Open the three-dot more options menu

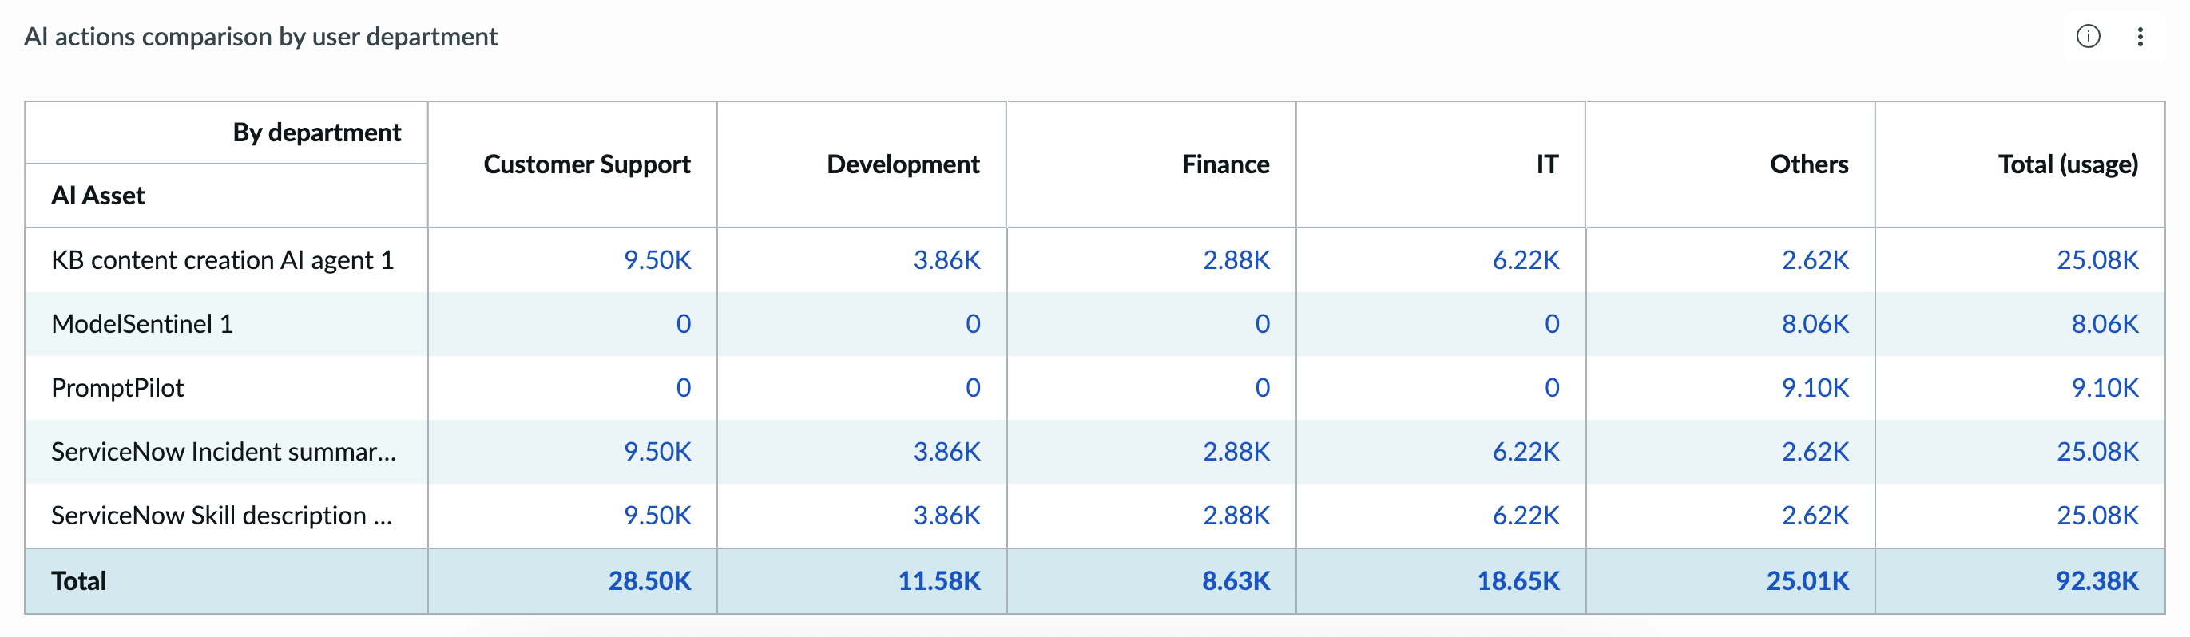point(2140,37)
